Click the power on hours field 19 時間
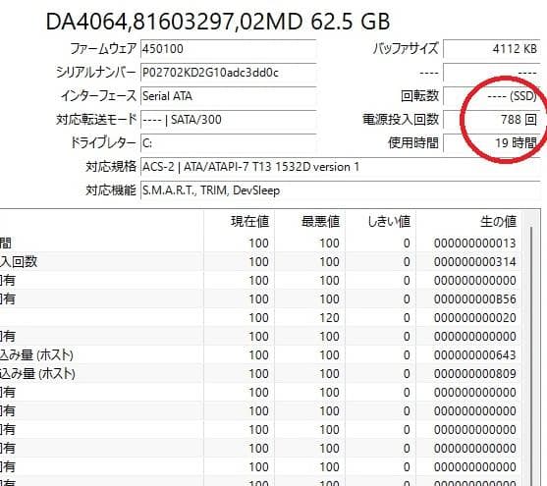Image resolution: width=547 pixels, height=486 pixels. 492,143
